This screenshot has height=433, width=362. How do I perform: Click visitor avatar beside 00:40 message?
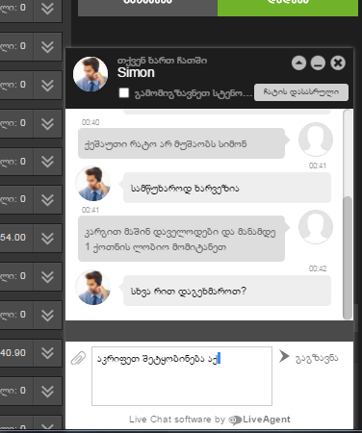pos(316,140)
